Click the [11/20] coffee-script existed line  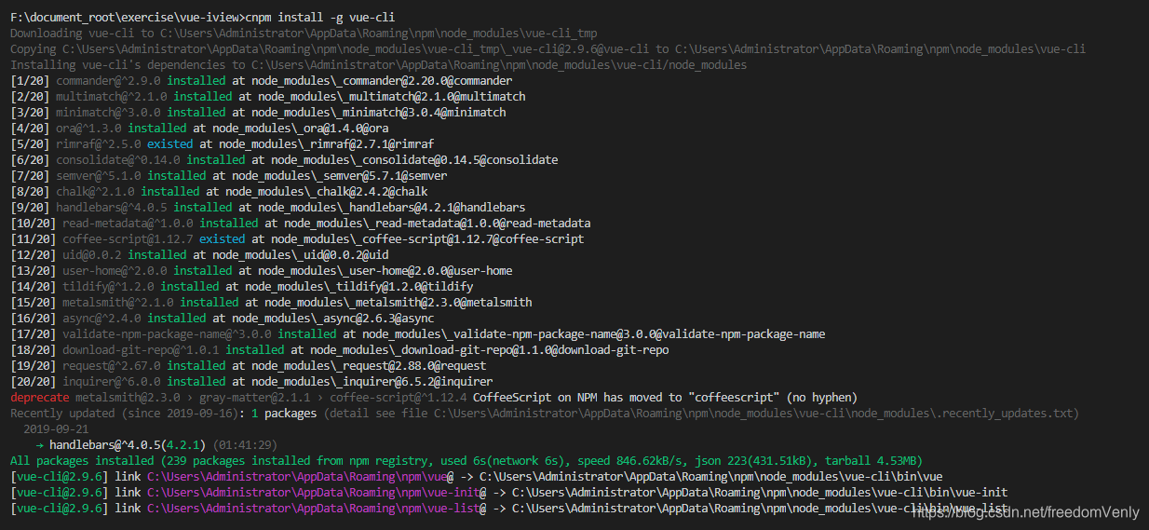point(297,238)
